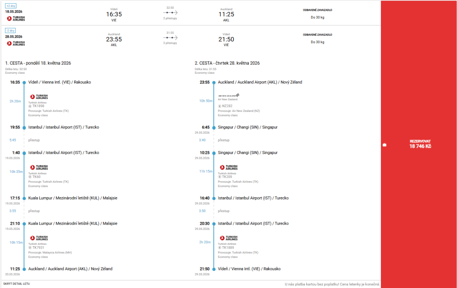The width and height of the screenshot is (457, 288).
Task: Click info icon next to NZ282
Action: click(220, 106)
